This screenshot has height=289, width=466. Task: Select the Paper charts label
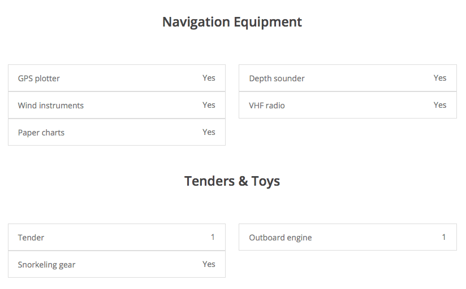click(x=41, y=133)
